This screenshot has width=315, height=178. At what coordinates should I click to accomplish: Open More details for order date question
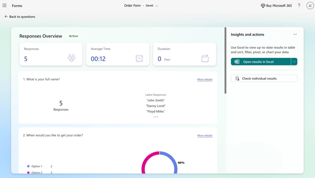tap(205, 136)
